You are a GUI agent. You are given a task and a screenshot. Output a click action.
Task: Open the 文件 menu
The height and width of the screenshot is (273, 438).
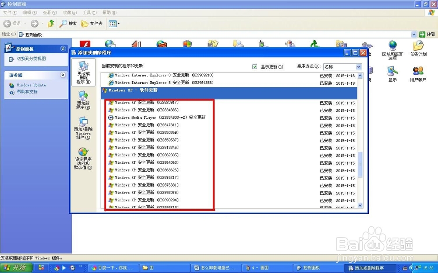pyautogui.click(x=10, y=13)
